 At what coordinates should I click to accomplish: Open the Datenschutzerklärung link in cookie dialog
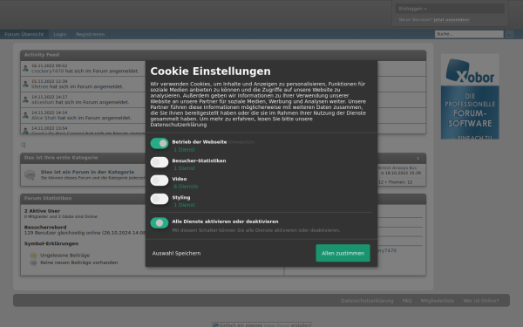coord(179,125)
